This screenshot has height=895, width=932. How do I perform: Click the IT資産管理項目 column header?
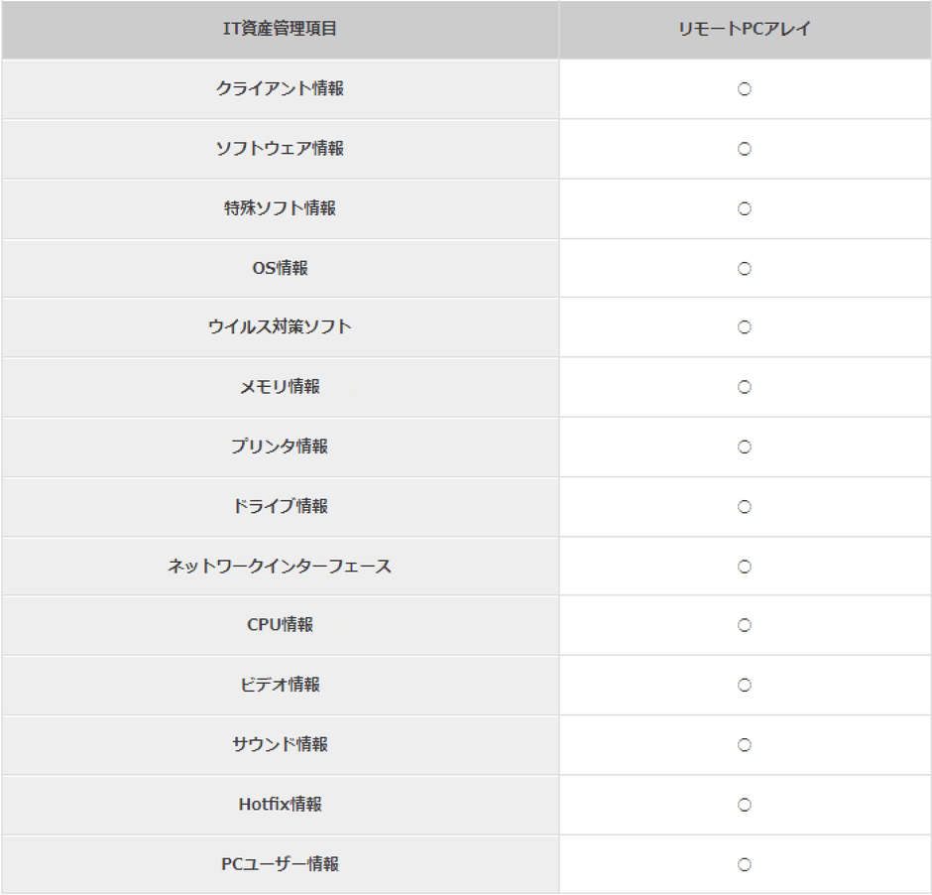coord(280,29)
